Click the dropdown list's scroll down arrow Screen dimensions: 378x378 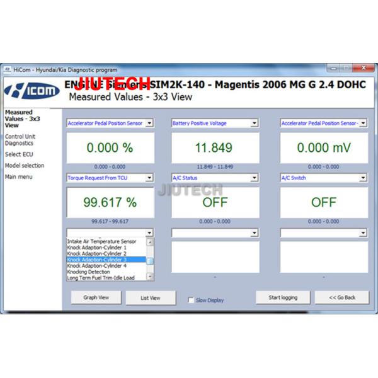[150, 277]
